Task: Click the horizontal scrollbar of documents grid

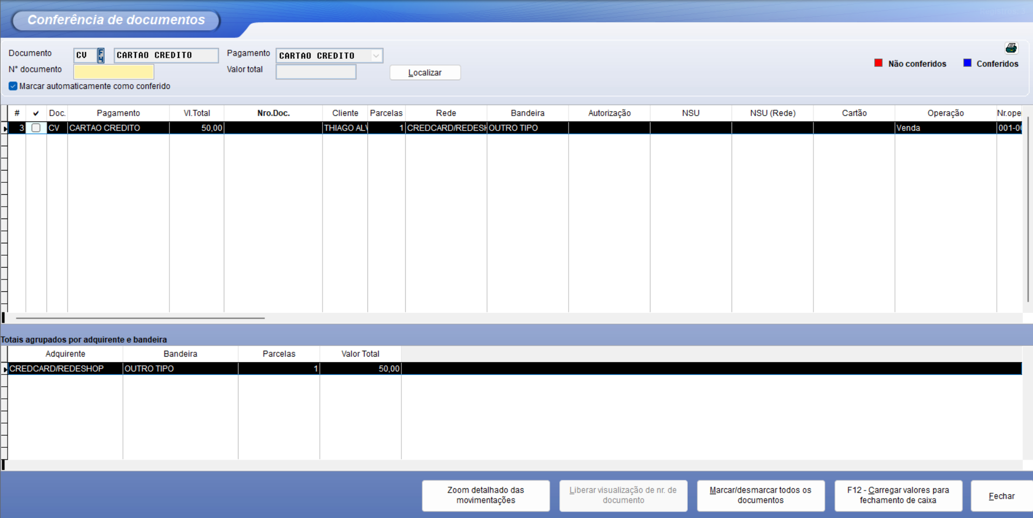Action: (140, 318)
